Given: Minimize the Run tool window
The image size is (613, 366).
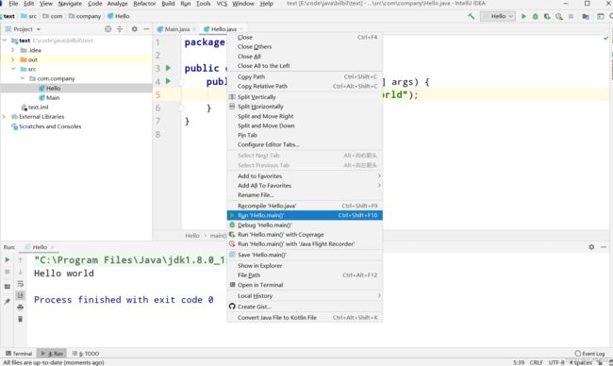Looking at the screenshot, I should point(604,247).
